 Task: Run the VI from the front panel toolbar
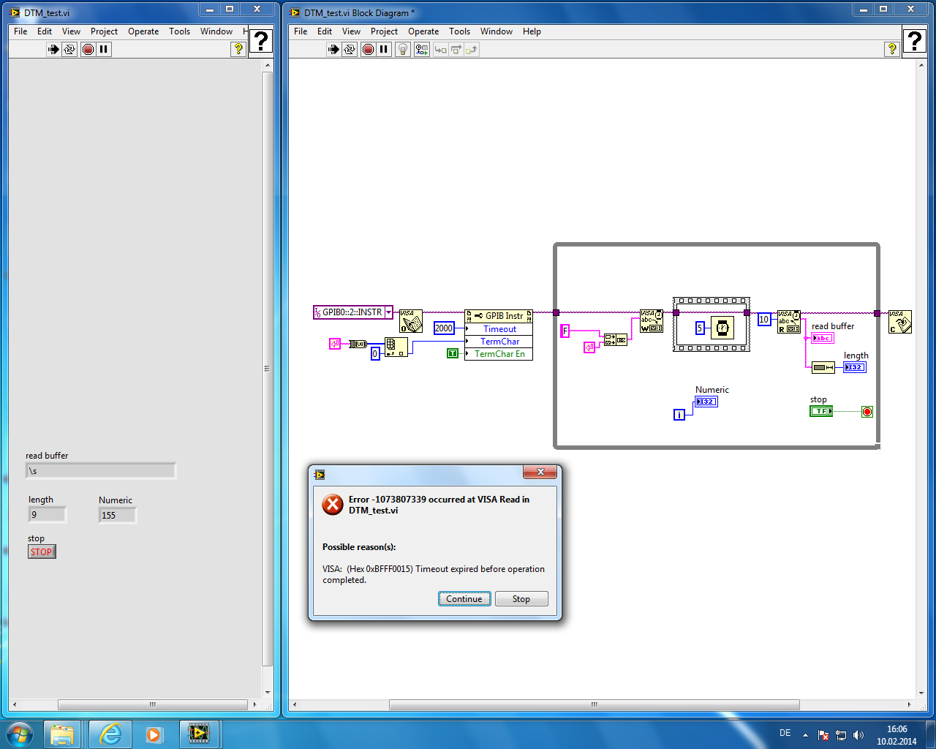(53, 50)
